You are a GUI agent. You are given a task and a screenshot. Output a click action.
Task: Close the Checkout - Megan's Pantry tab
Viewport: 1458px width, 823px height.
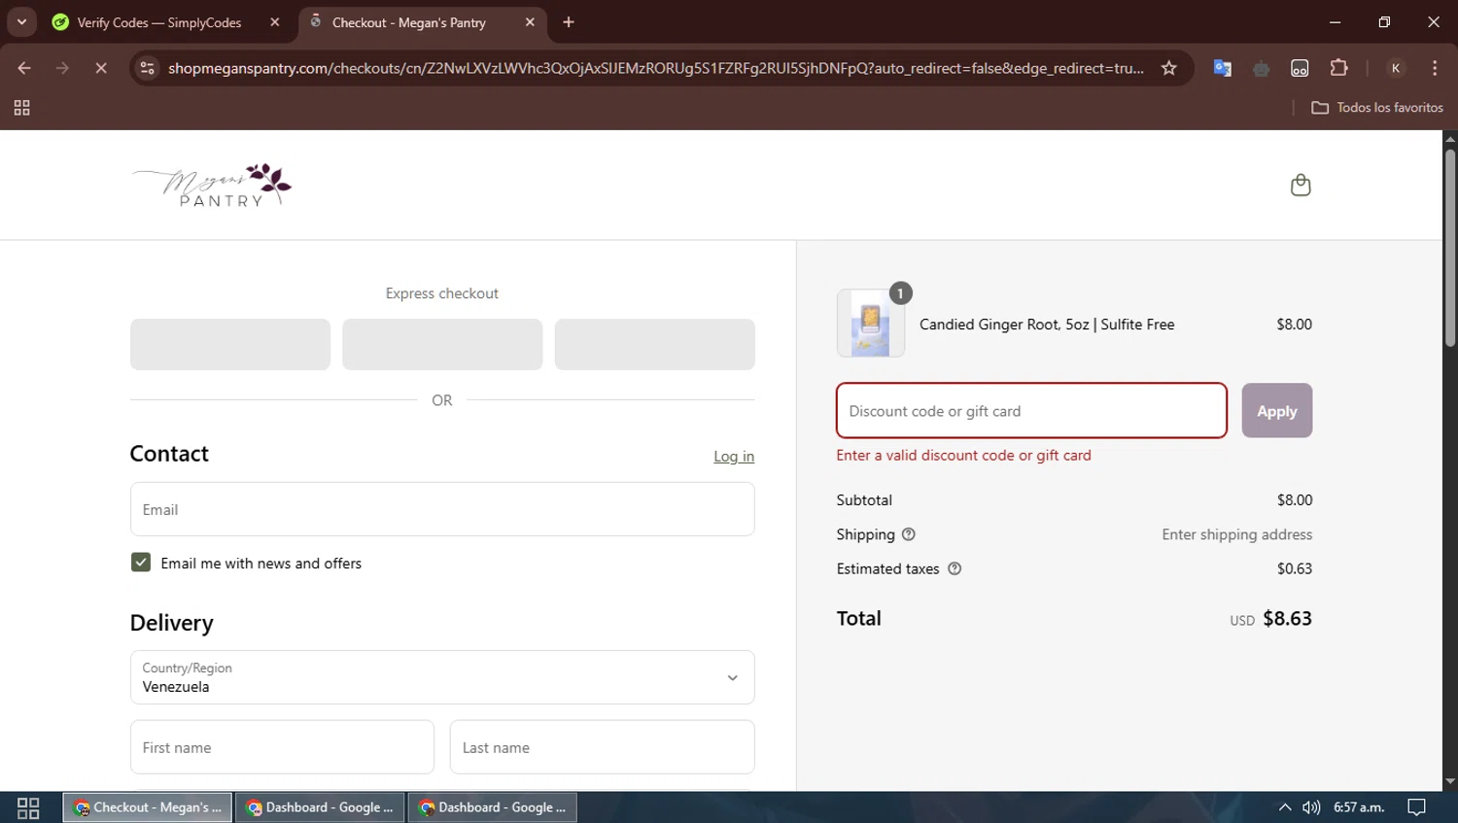[530, 22]
